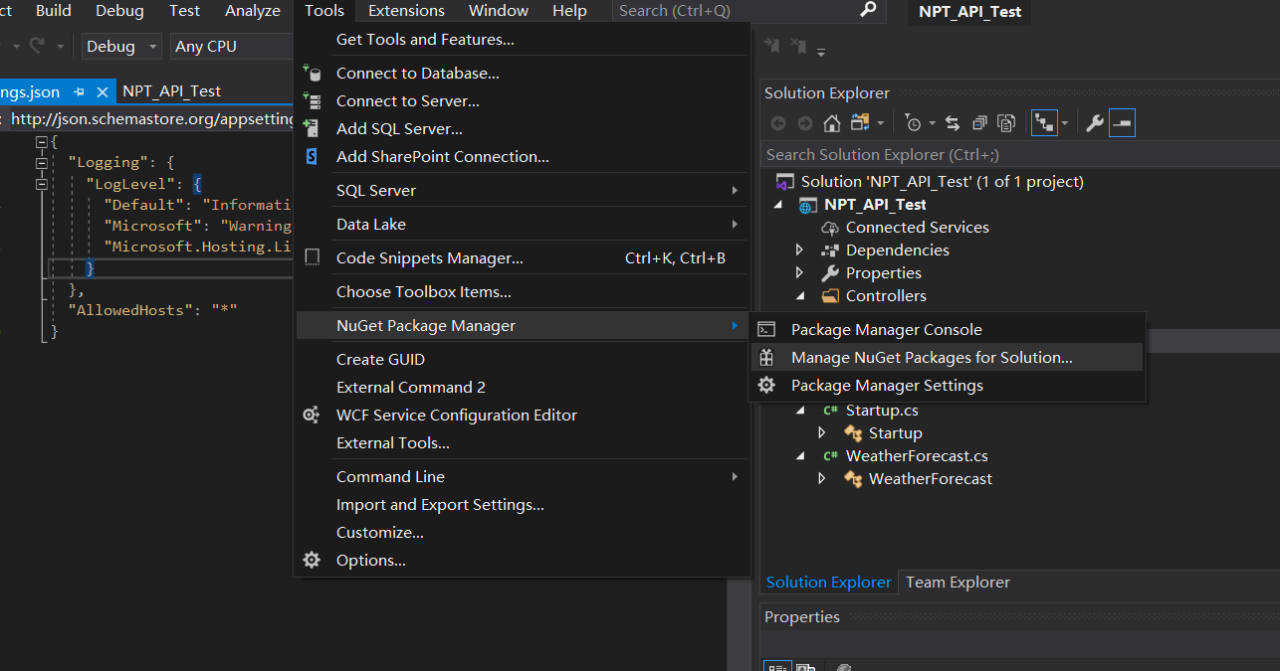Open the Command Line submenu
This screenshot has width=1280, height=671.
[x=522, y=476]
